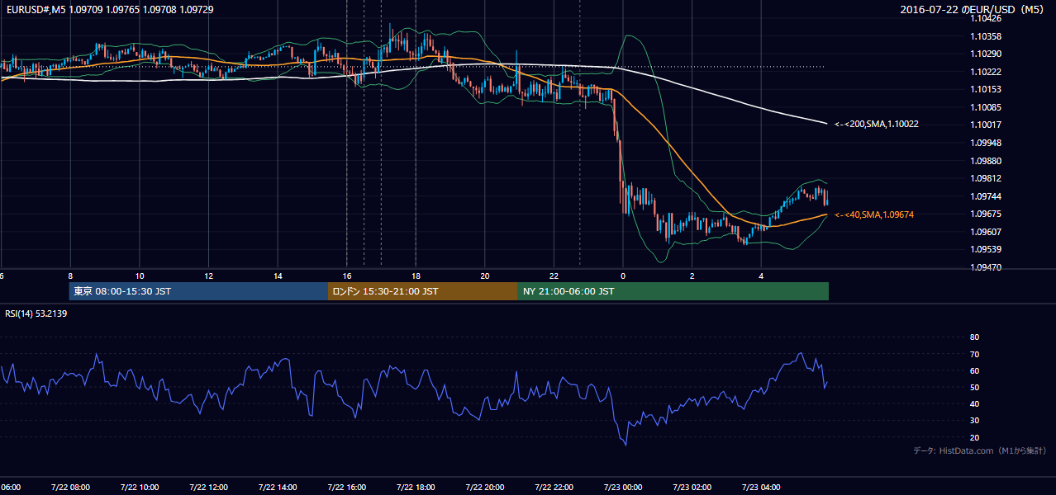
Task: Click price axis value 1.09744
Action: tap(986, 196)
